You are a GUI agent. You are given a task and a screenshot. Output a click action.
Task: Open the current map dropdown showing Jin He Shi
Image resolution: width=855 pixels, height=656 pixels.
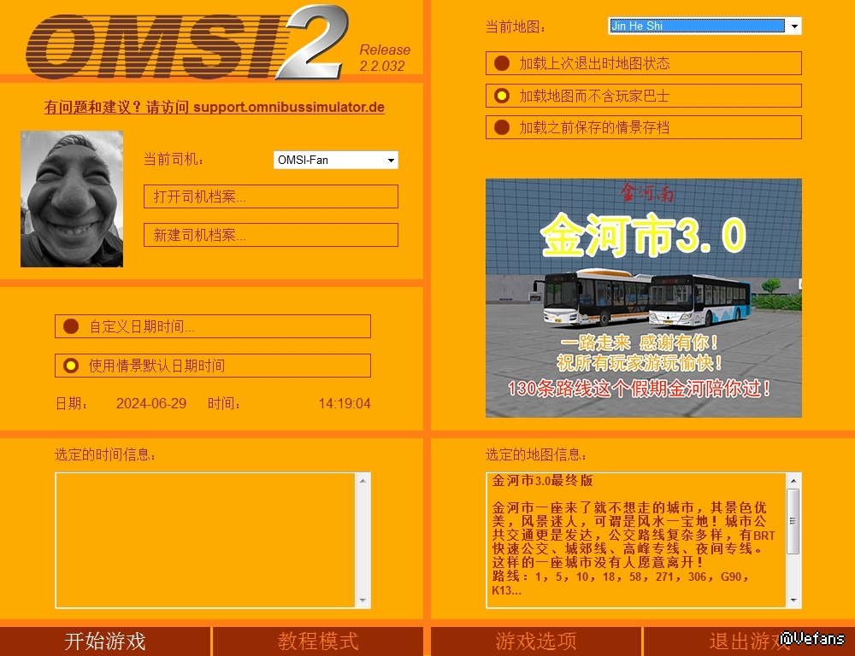coord(705,26)
